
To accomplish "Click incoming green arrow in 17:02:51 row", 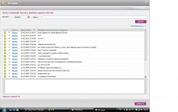I will tap(9, 70).
